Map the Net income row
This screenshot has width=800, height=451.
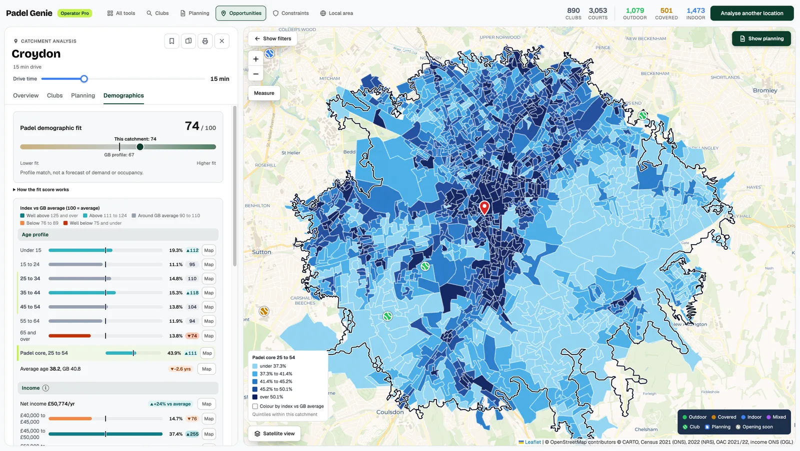point(206,404)
